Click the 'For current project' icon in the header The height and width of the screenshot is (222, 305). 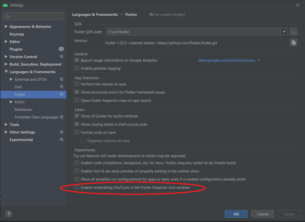click(151, 14)
